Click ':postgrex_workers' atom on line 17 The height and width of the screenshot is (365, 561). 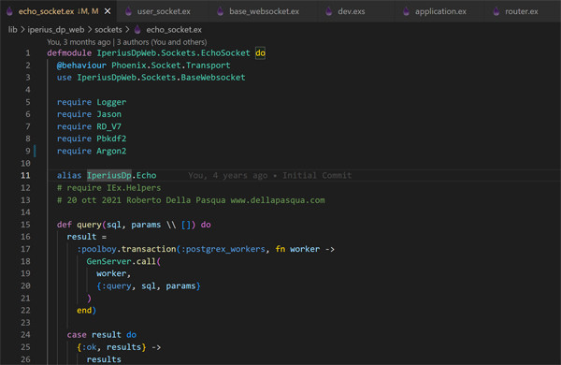pos(223,249)
